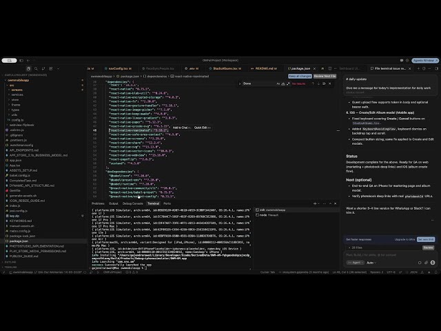Switch to the Ports panel tab

(167, 203)
